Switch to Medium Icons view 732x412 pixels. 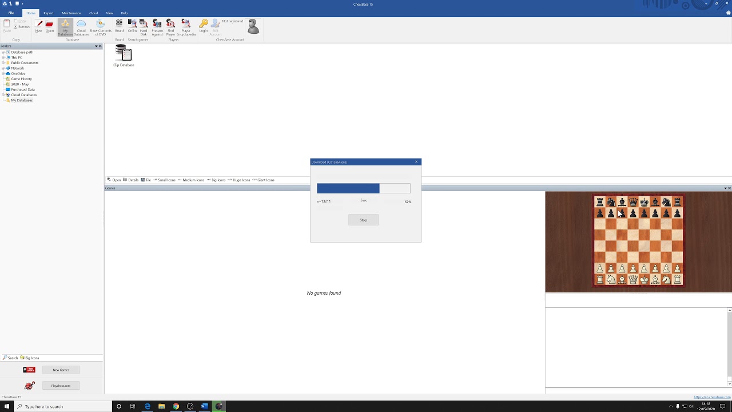(x=191, y=180)
